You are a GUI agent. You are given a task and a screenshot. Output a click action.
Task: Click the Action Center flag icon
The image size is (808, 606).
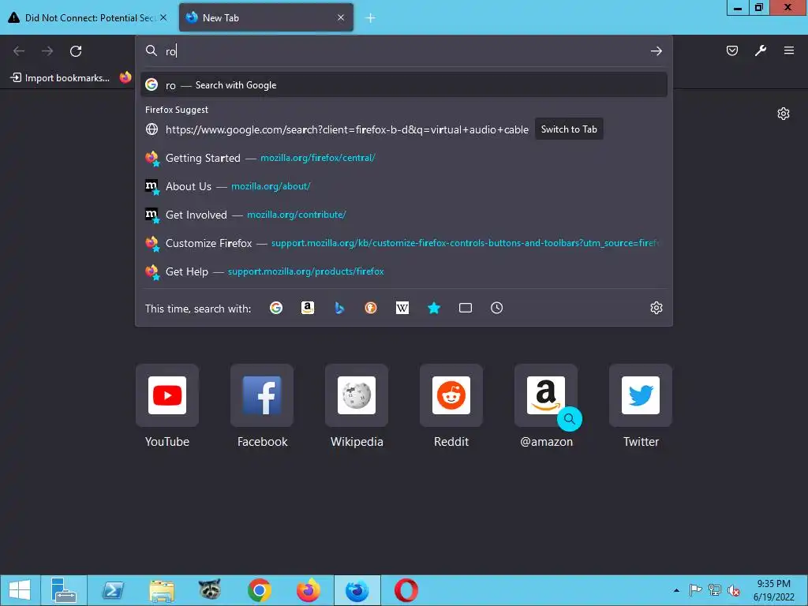pyautogui.click(x=695, y=590)
